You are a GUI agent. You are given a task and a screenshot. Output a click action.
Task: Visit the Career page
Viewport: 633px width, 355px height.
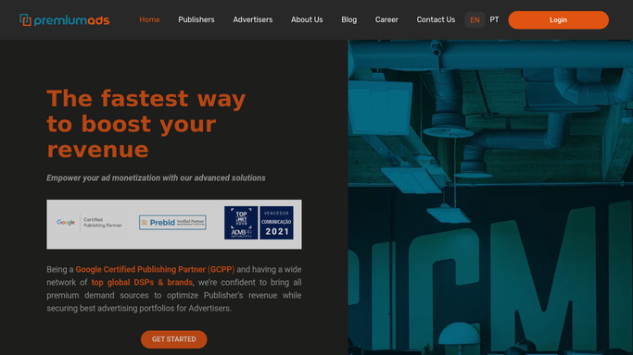386,19
